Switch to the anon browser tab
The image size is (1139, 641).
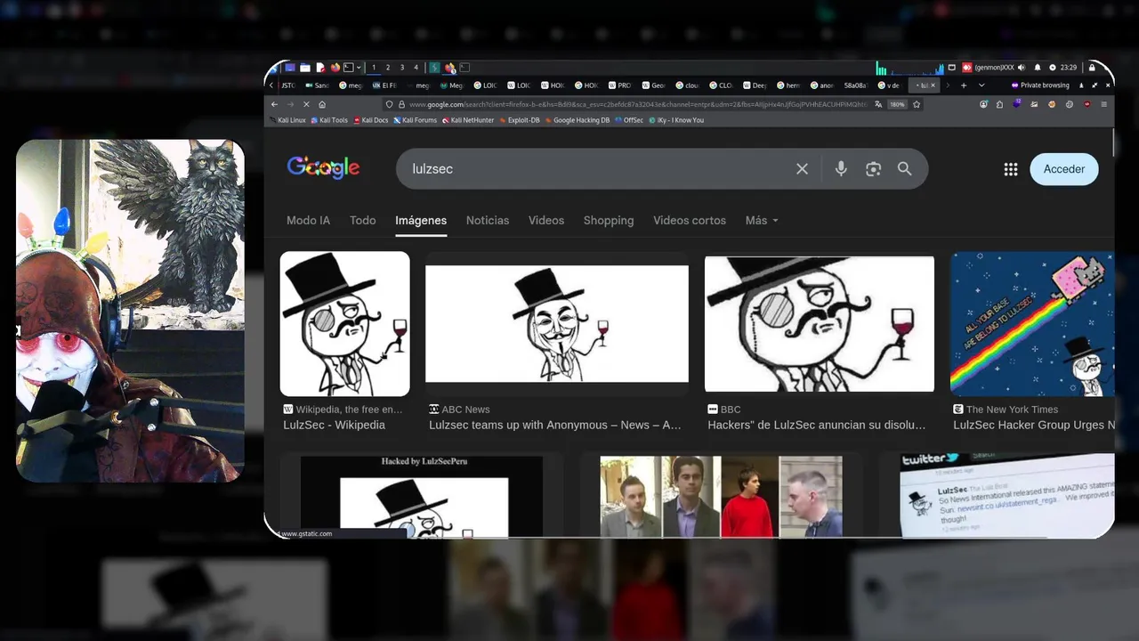(823, 85)
